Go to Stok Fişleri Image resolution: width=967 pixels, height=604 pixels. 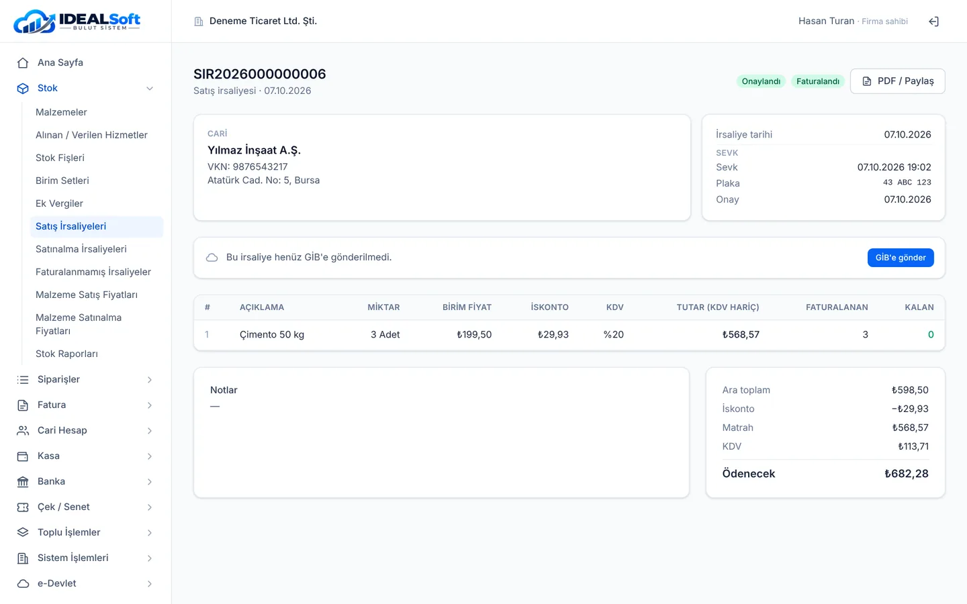click(97, 158)
